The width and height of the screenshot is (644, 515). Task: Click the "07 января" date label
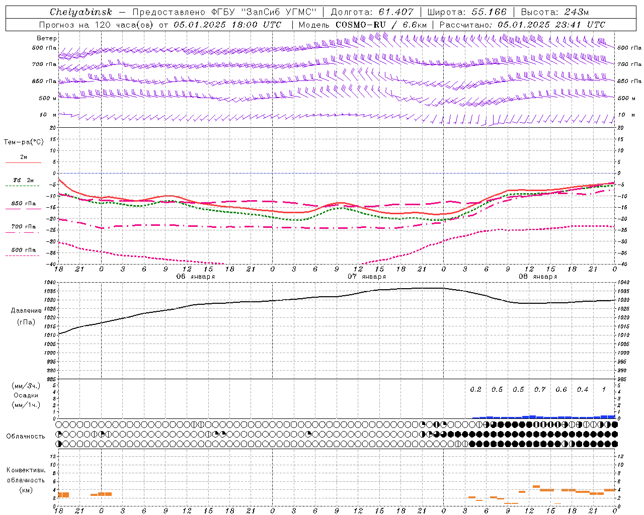click(367, 277)
